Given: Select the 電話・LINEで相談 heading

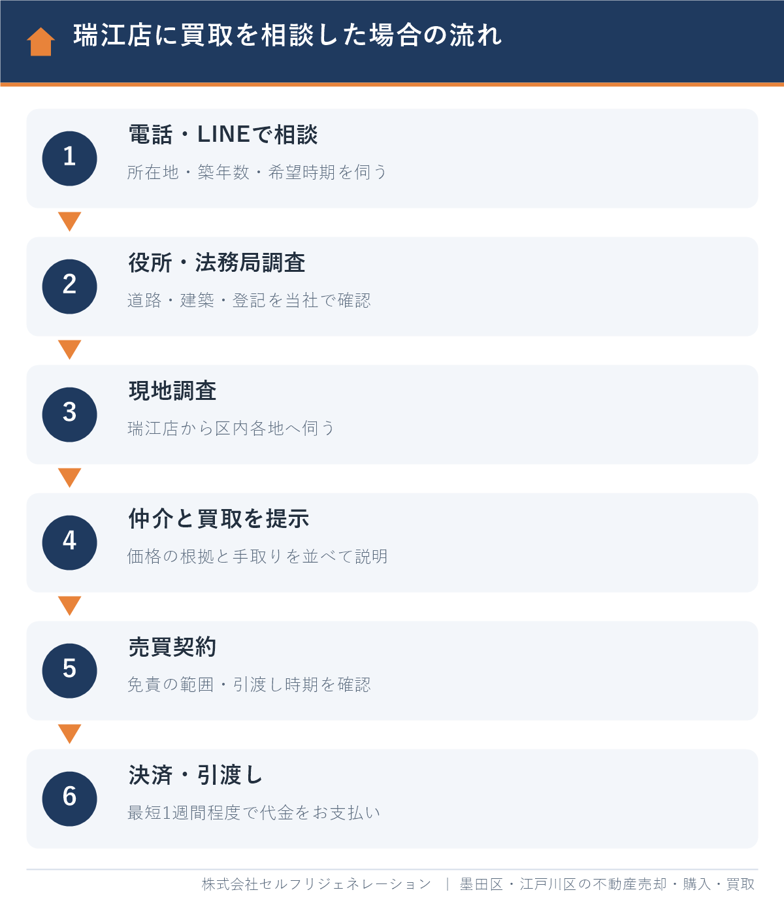Looking at the screenshot, I should pyautogui.click(x=223, y=135).
